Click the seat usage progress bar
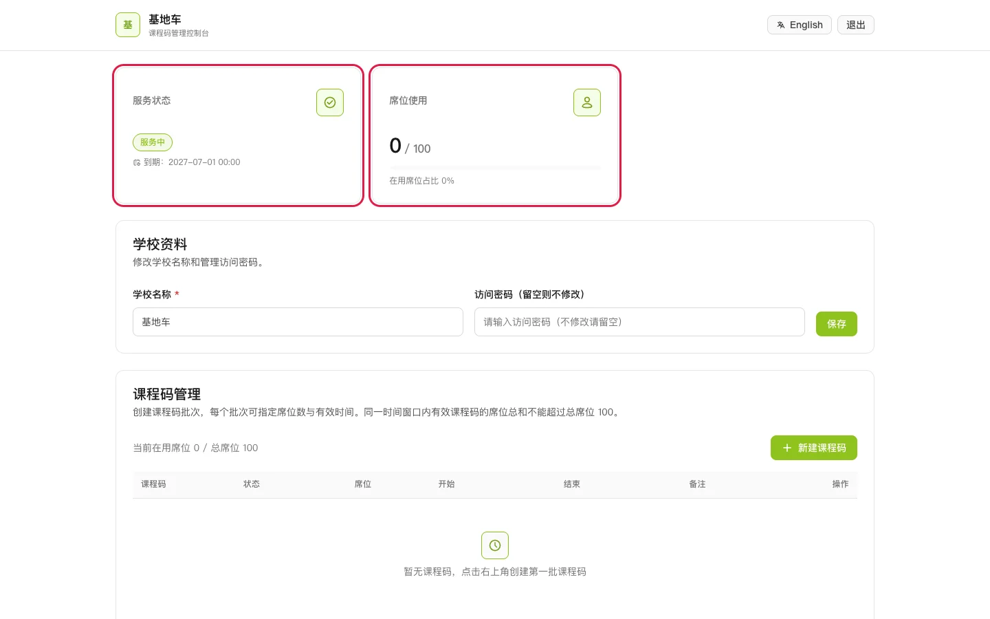Screen dimensions: 990x619 (495, 168)
